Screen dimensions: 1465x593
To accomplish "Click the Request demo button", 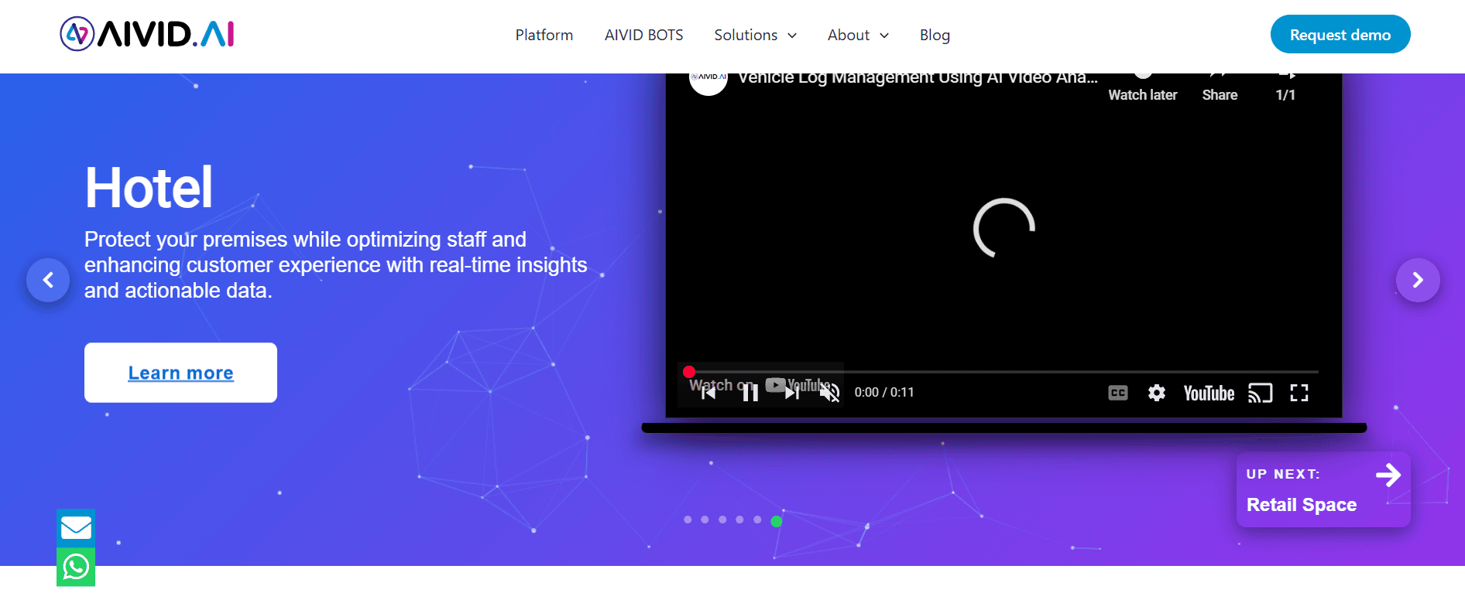I will pyautogui.click(x=1340, y=35).
